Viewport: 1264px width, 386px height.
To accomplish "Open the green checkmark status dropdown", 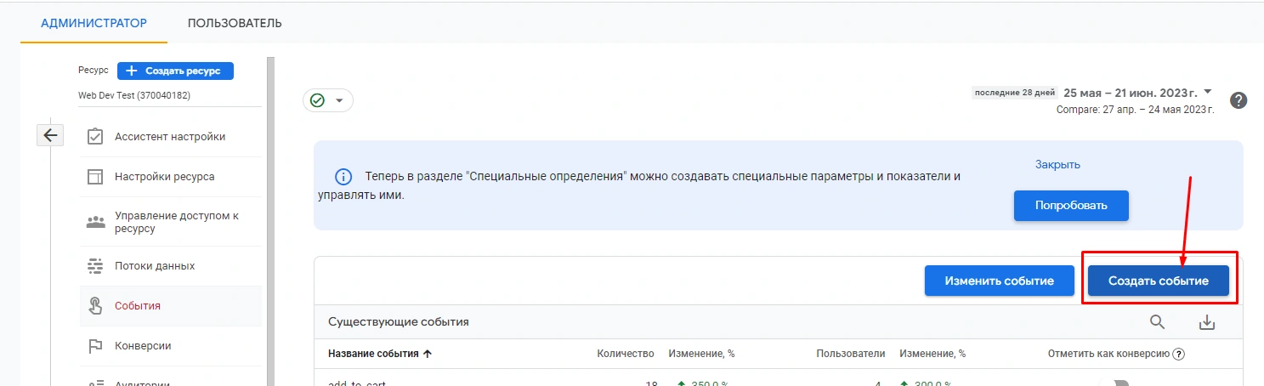I will (x=328, y=100).
